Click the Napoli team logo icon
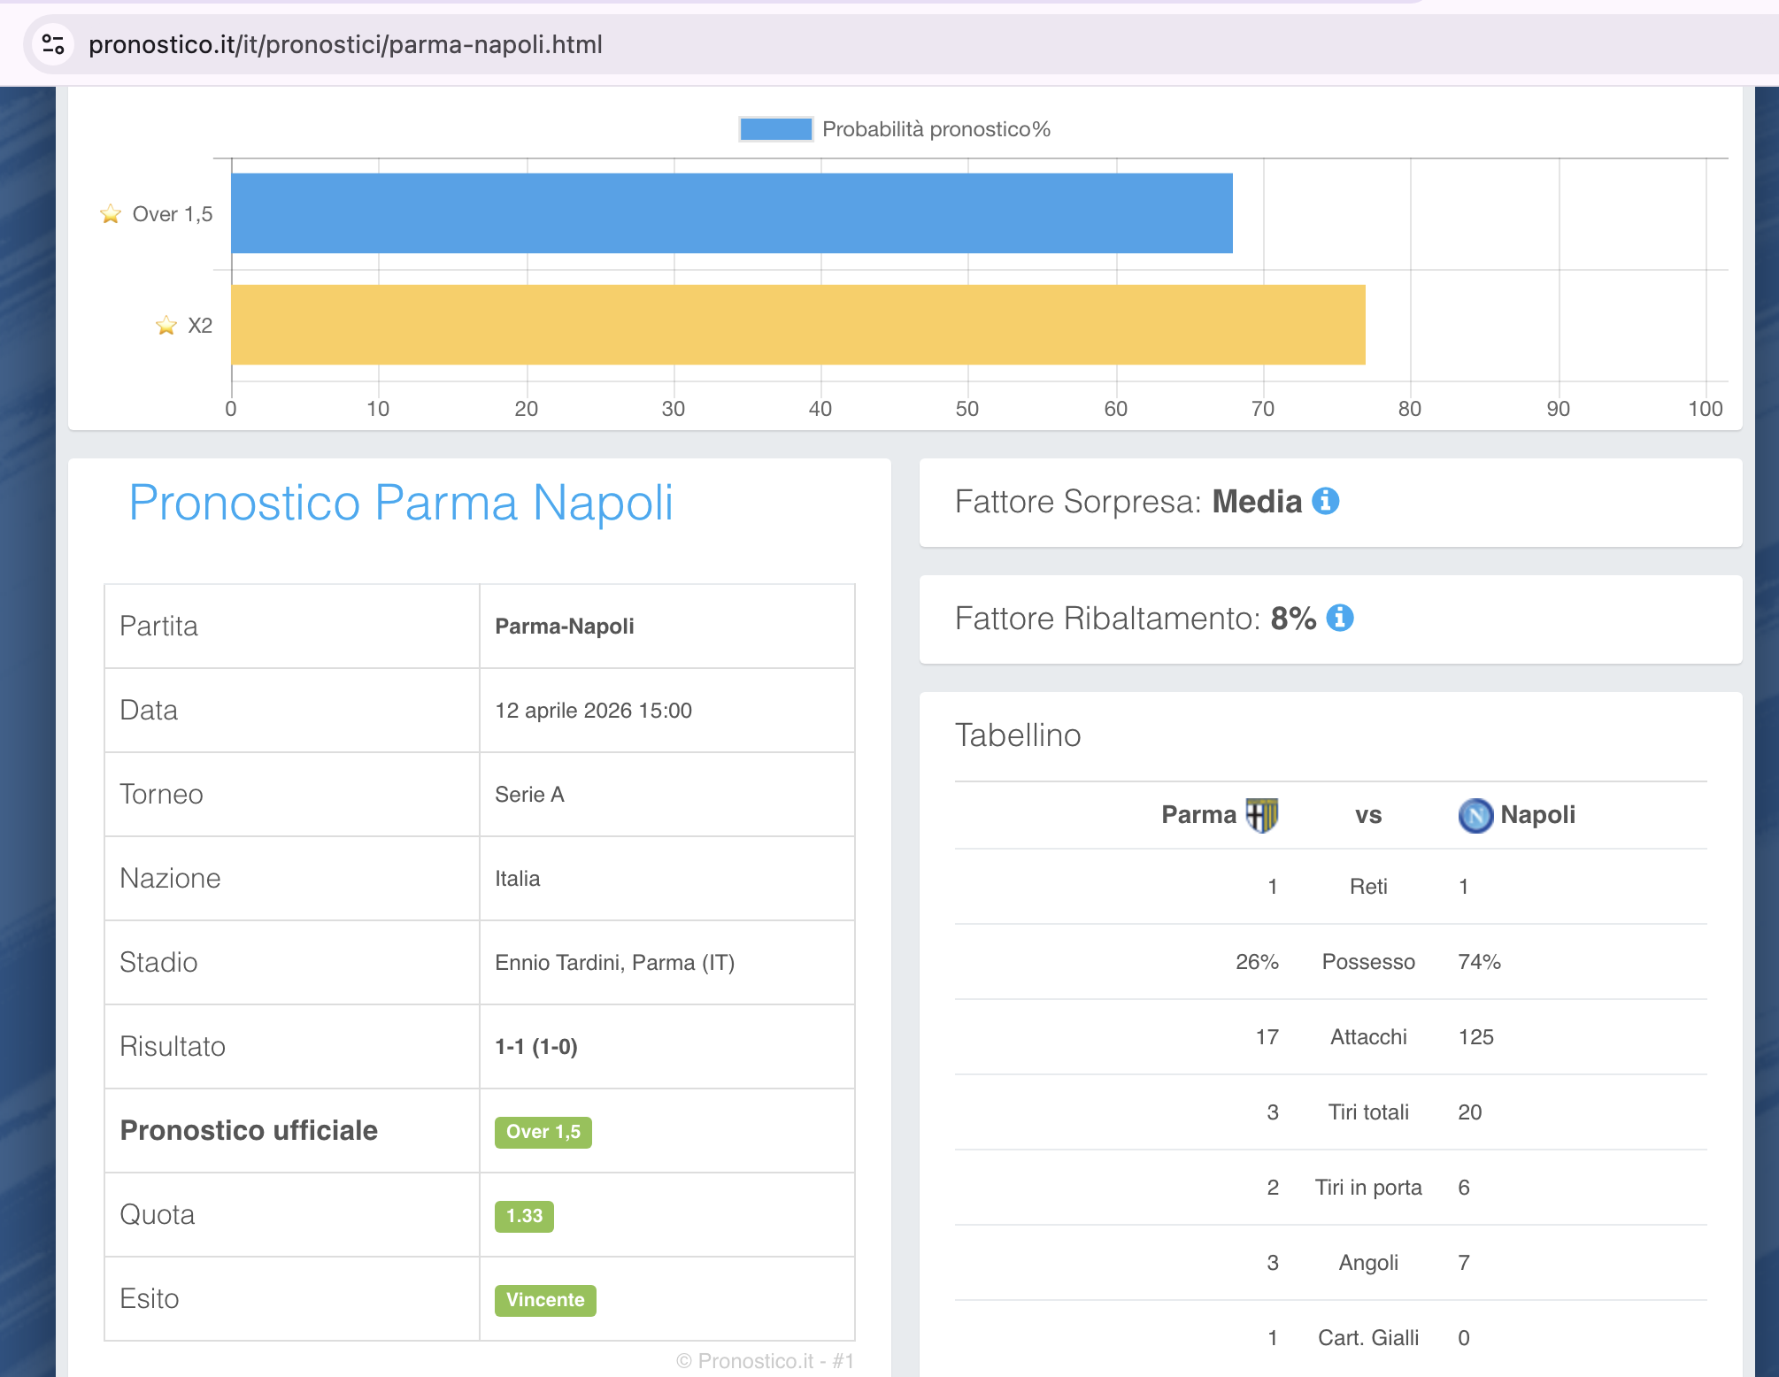Viewport: 1779px width, 1377px height. 1475,815
